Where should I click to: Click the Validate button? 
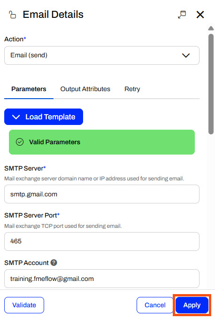[x=24, y=305]
